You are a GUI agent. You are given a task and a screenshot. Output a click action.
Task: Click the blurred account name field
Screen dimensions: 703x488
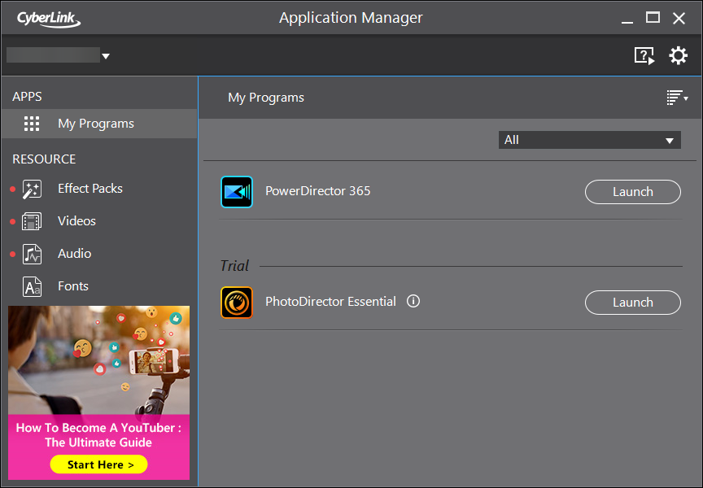click(53, 55)
